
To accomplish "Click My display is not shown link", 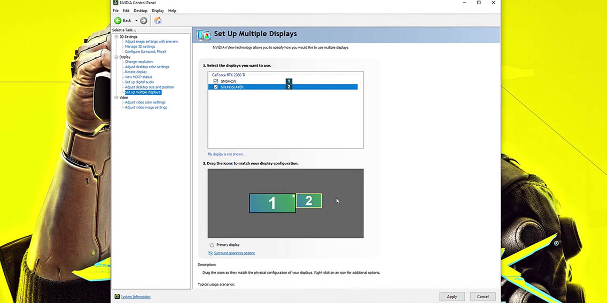I will click(227, 154).
